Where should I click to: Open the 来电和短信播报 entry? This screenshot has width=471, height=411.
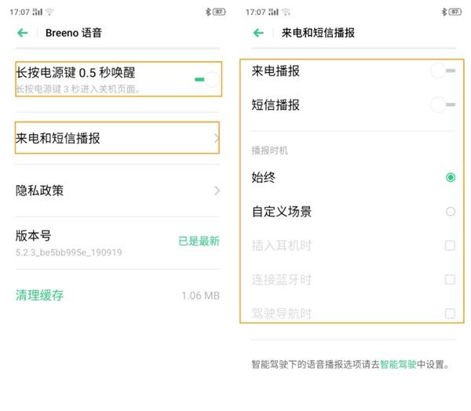(117, 138)
